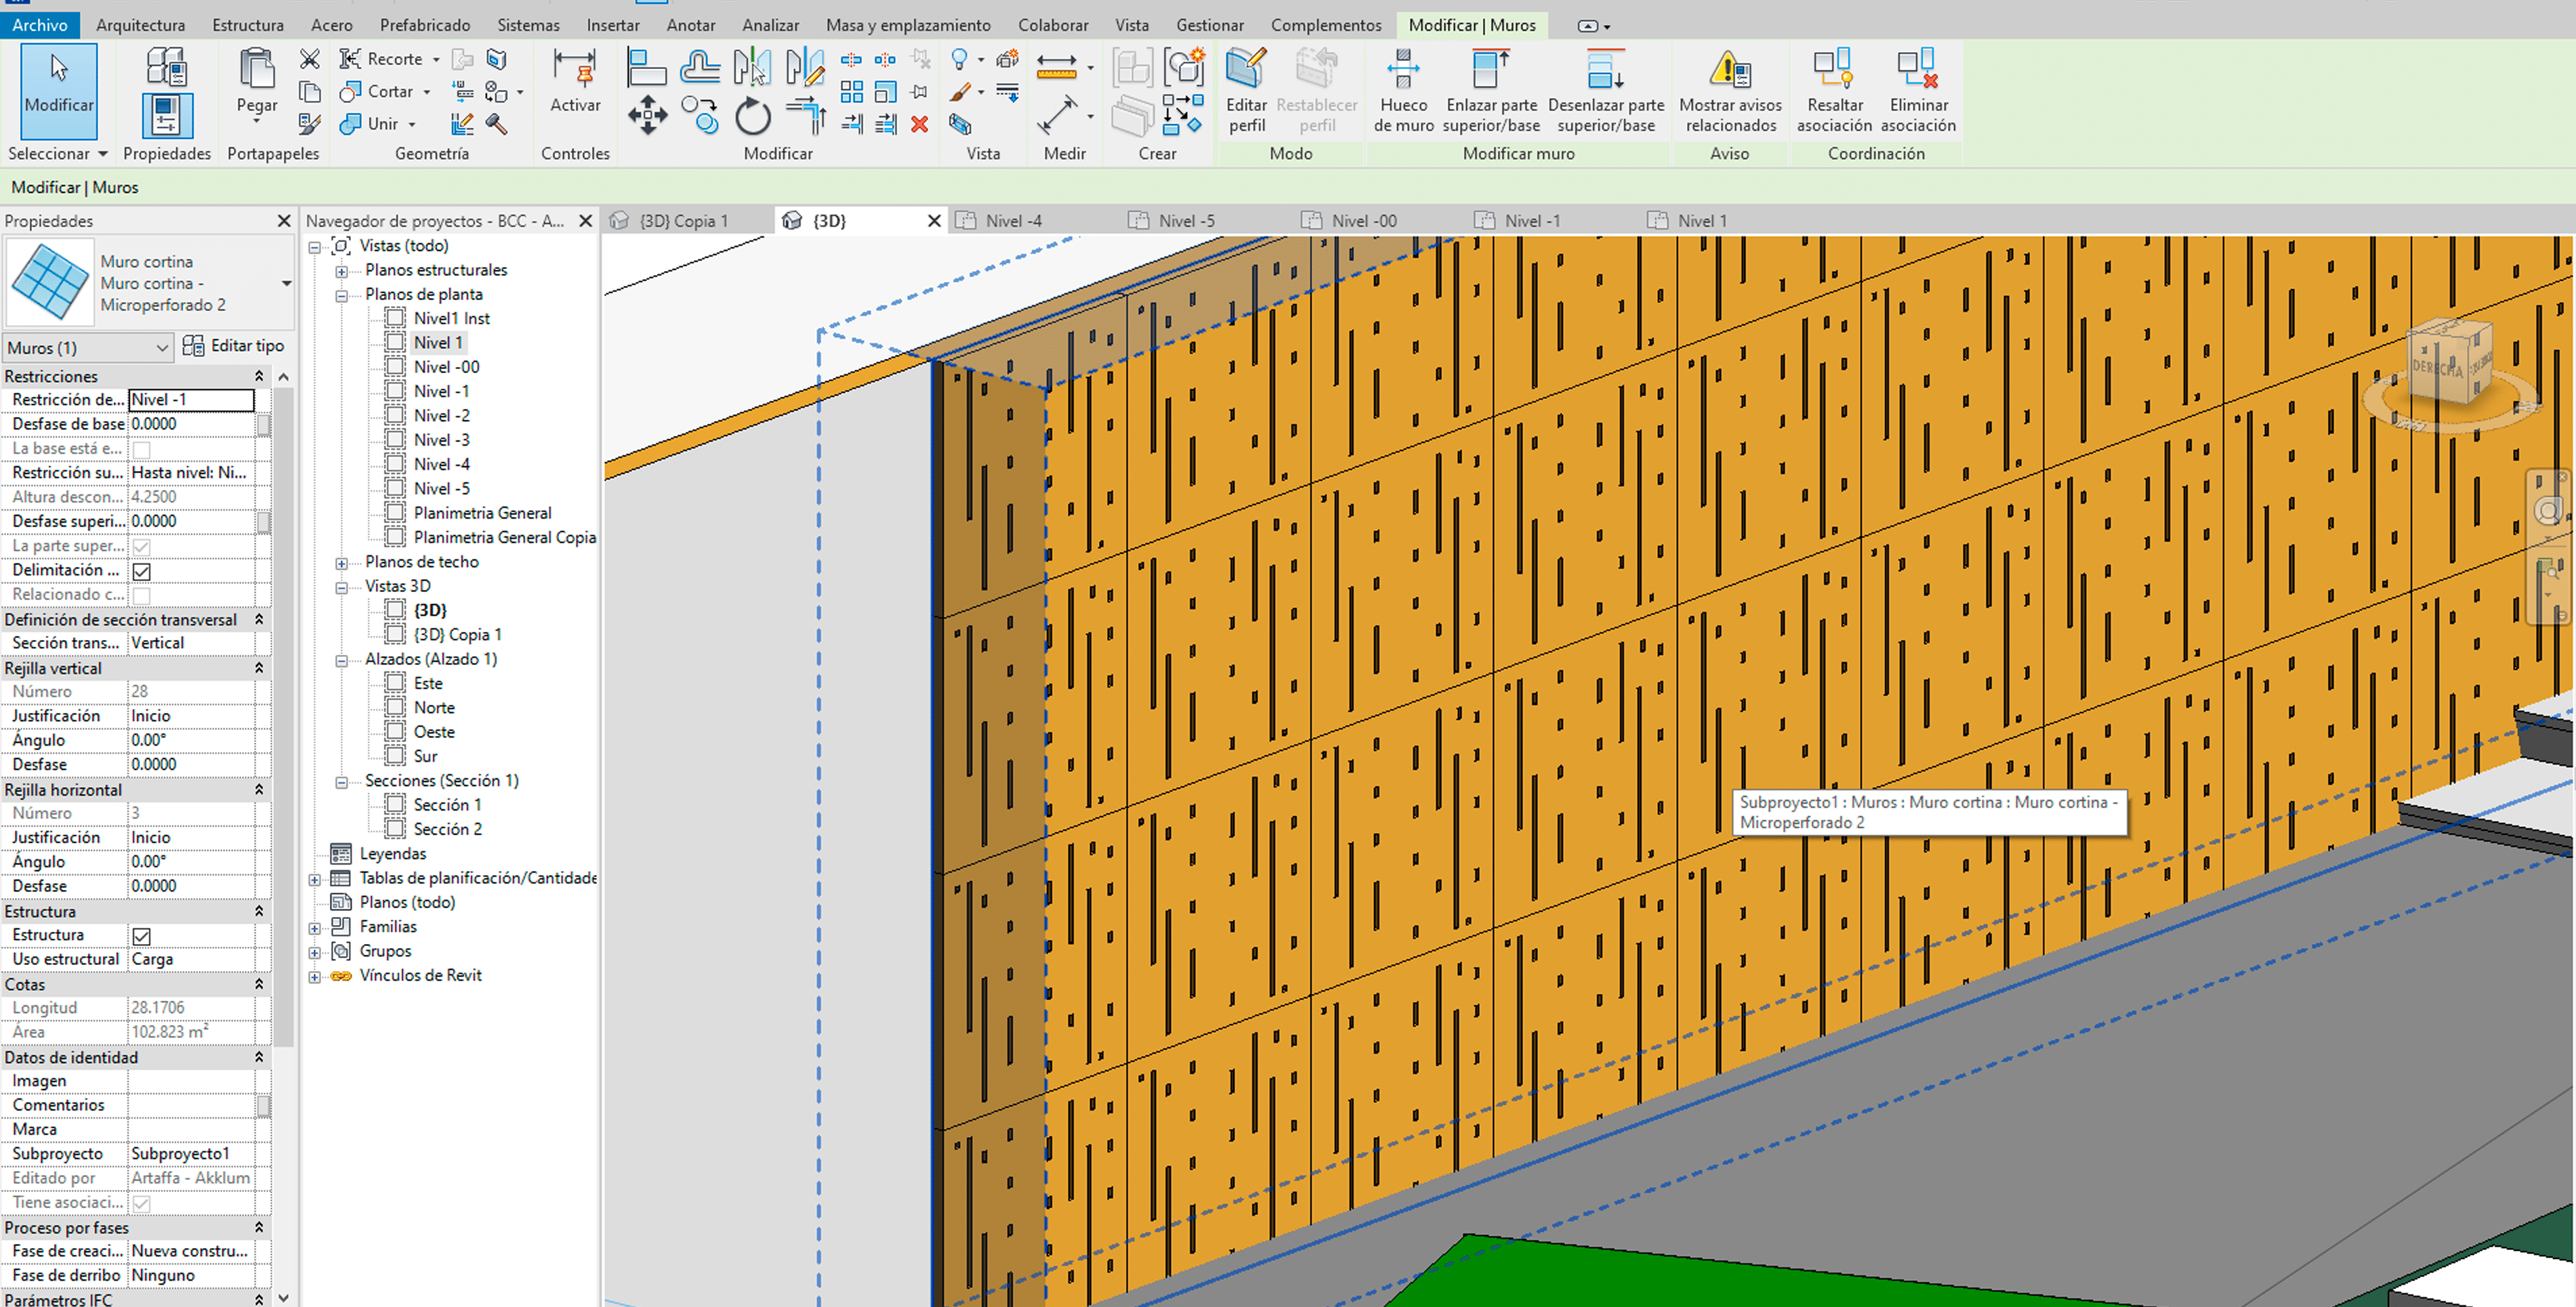Click the red Delete X icon

[x=919, y=124]
